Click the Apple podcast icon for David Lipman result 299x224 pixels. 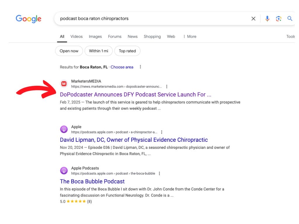tap(64, 129)
